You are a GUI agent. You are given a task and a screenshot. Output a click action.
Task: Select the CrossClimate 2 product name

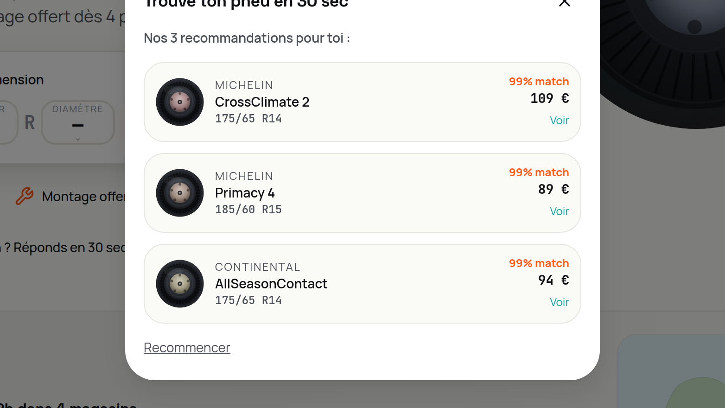[262, 102]
